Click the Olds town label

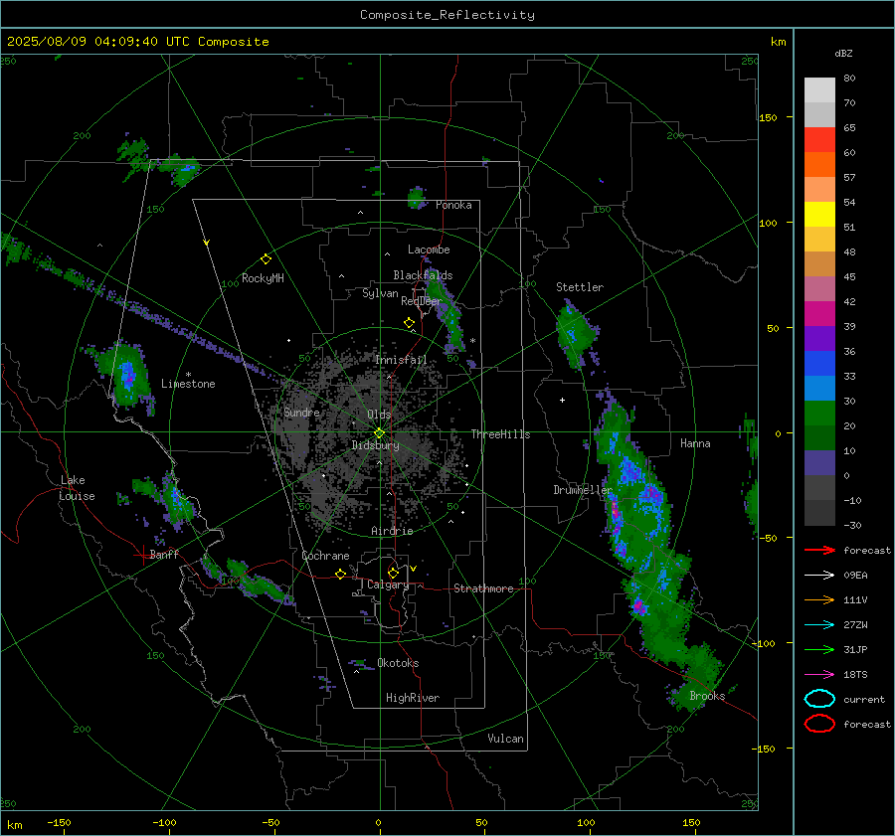tap(379, 415)
